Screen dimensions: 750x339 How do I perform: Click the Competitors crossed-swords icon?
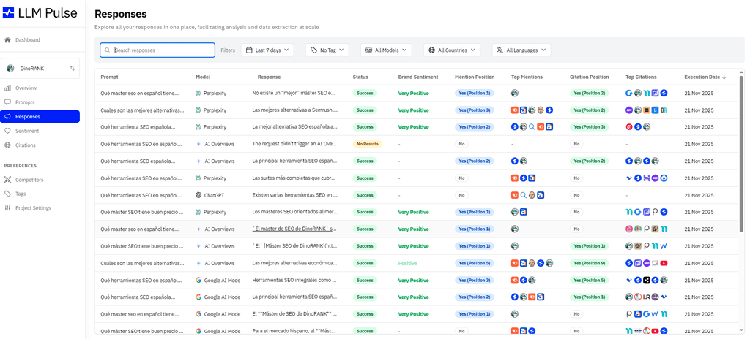(8, 180)
